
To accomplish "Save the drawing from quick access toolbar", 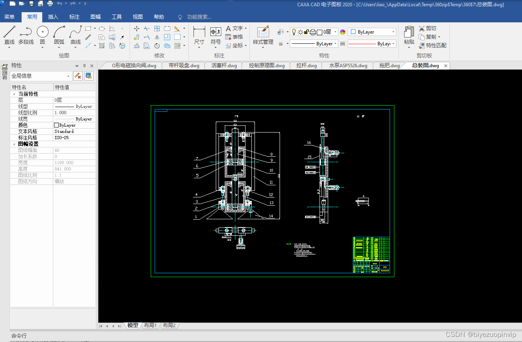I will pyautogui.click(x=31, y=4).
